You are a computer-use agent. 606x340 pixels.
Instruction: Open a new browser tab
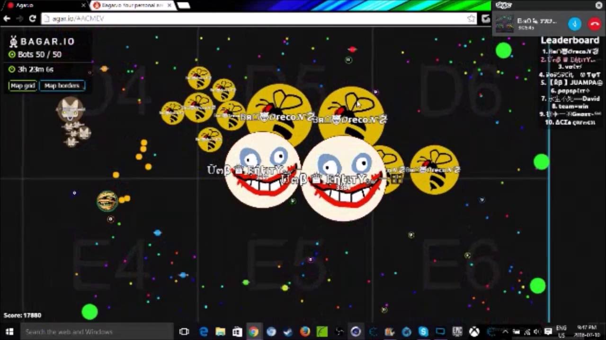(x=184, y=5)
